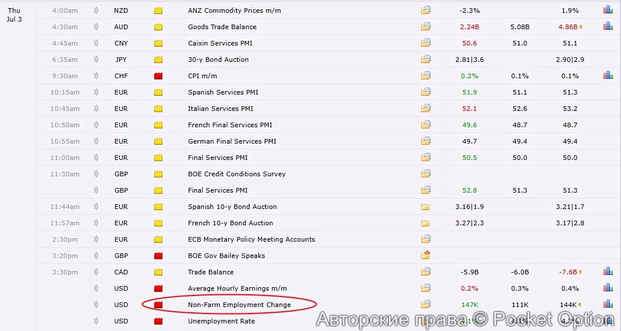Click yellow impact icon for Caixin Services PMI
This screenshot has height=331, width=621.
pyautogui.click(x=158, y=43)
